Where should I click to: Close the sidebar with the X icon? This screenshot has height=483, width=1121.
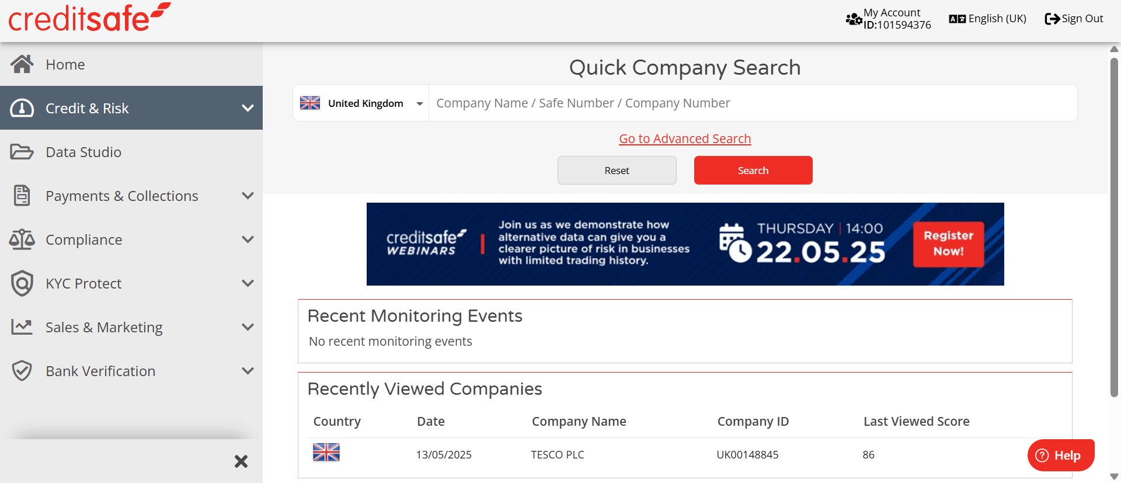pos(241,461)
